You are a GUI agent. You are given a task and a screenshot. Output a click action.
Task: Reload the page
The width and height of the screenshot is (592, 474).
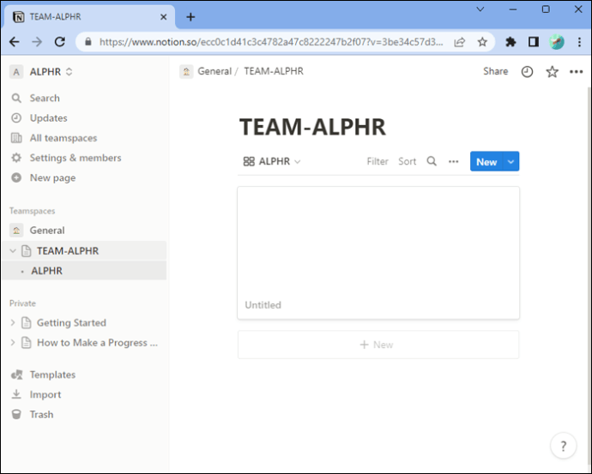point(60,42)
